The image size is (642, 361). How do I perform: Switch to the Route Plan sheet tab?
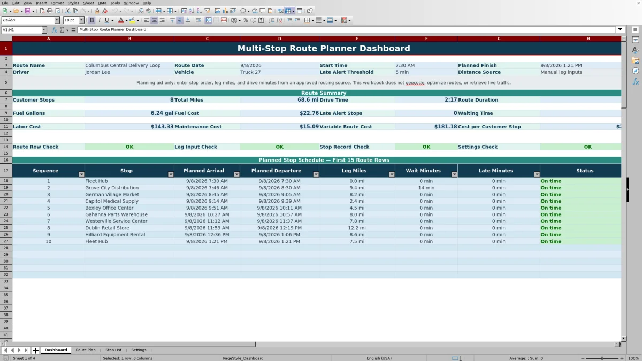click(86, 350)
